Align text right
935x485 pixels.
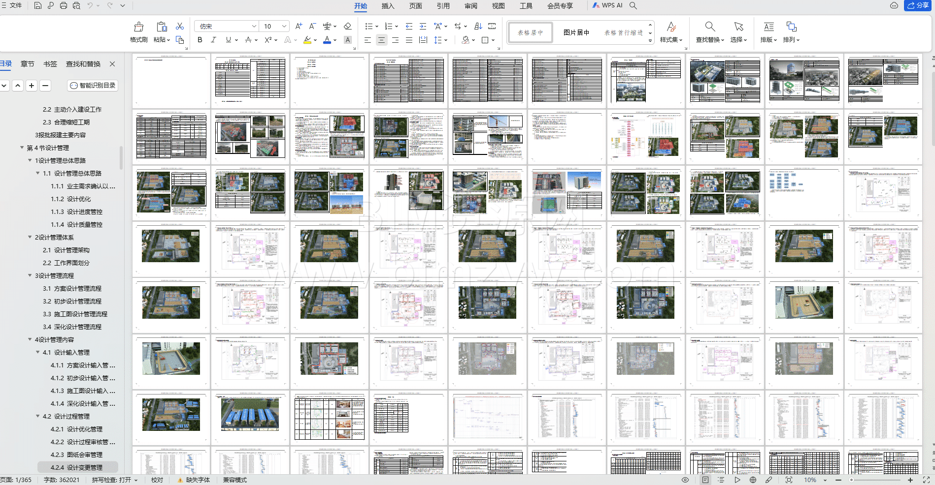tap(395, 40)
